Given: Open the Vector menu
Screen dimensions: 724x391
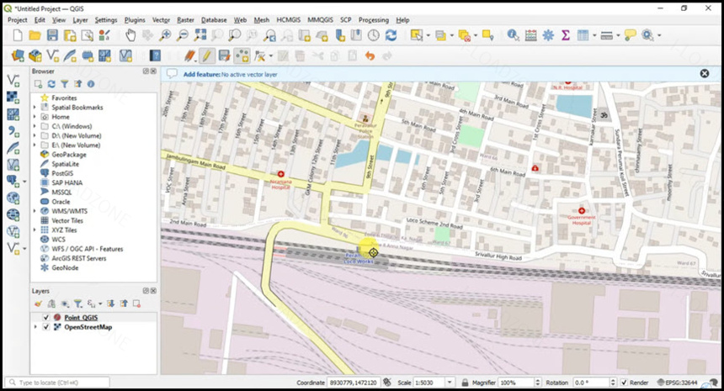Looking at the screenshot, I should point(161,20).
